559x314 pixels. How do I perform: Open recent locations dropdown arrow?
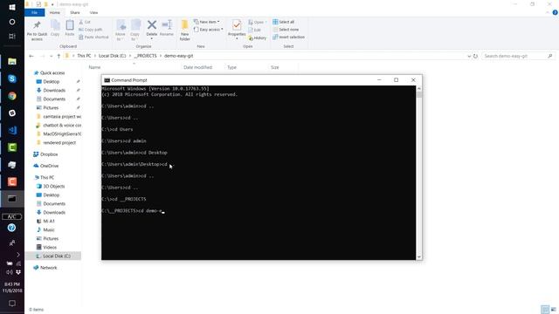click(51, 56)
